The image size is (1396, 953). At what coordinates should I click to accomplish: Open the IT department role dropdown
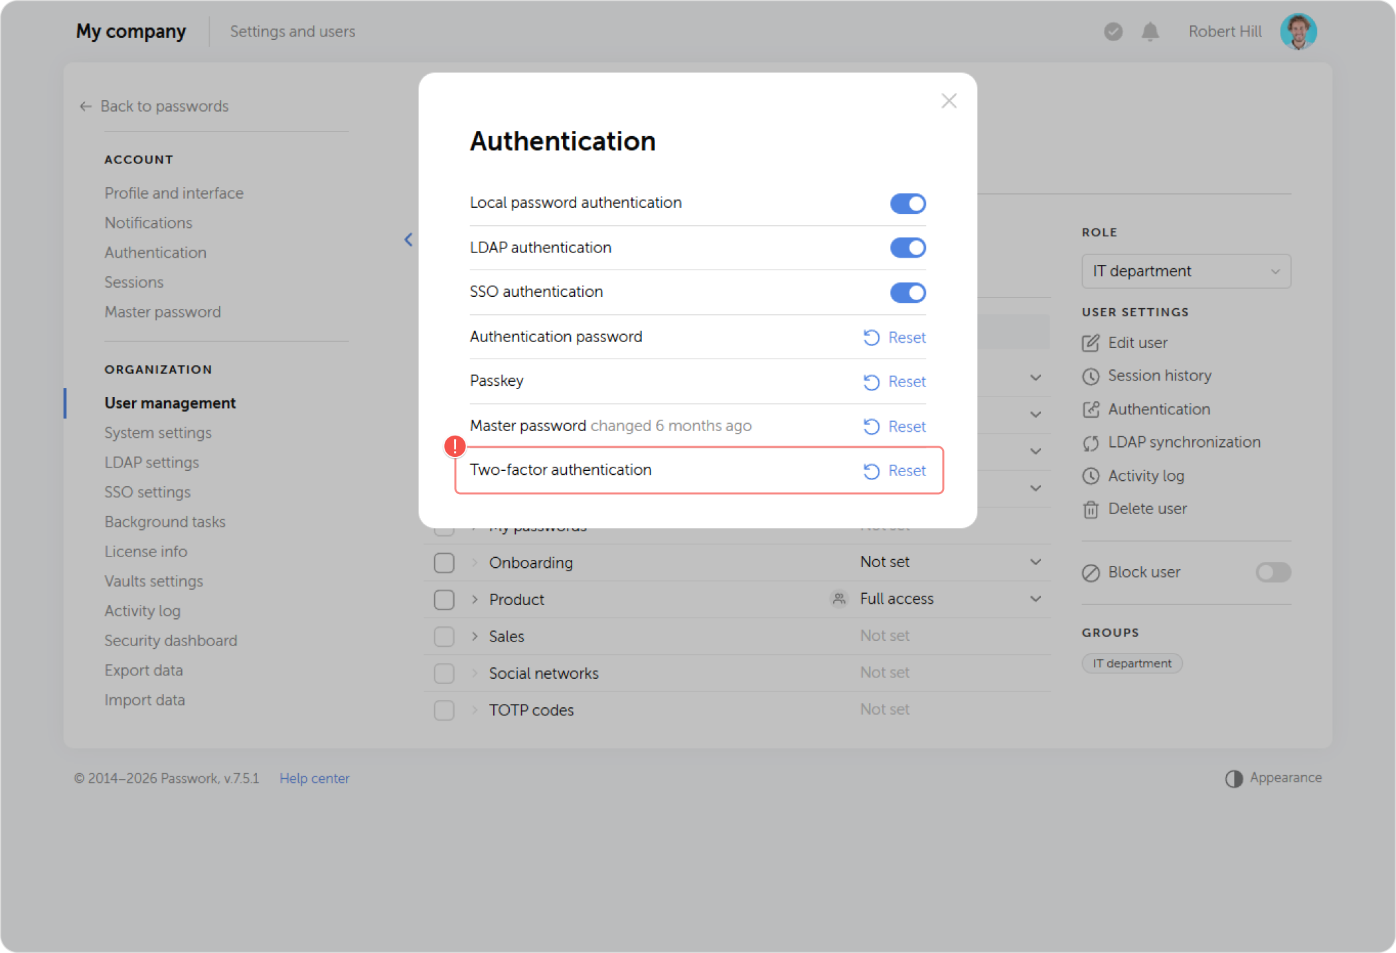1186,271
